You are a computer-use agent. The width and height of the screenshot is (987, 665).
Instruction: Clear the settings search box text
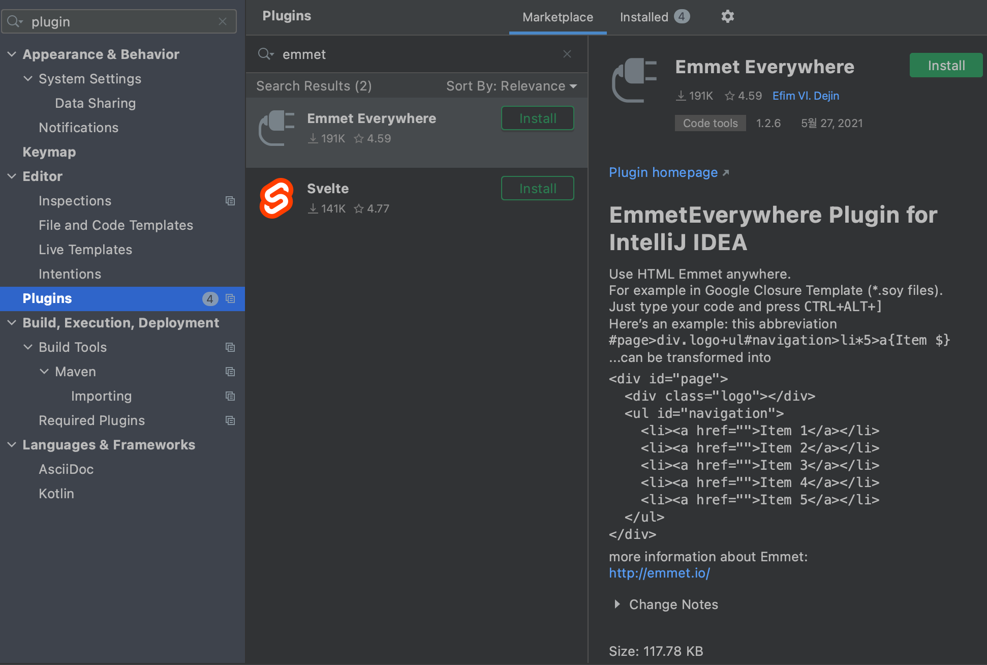click(x=223, y=21)
